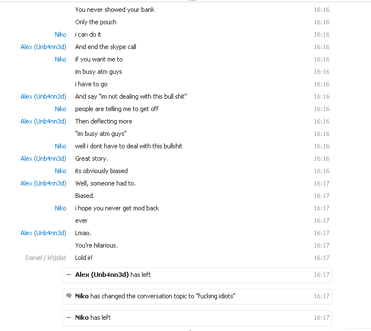Click Alex (Unb4nn3d) name beside "Great story."

[x=43, y=158]
